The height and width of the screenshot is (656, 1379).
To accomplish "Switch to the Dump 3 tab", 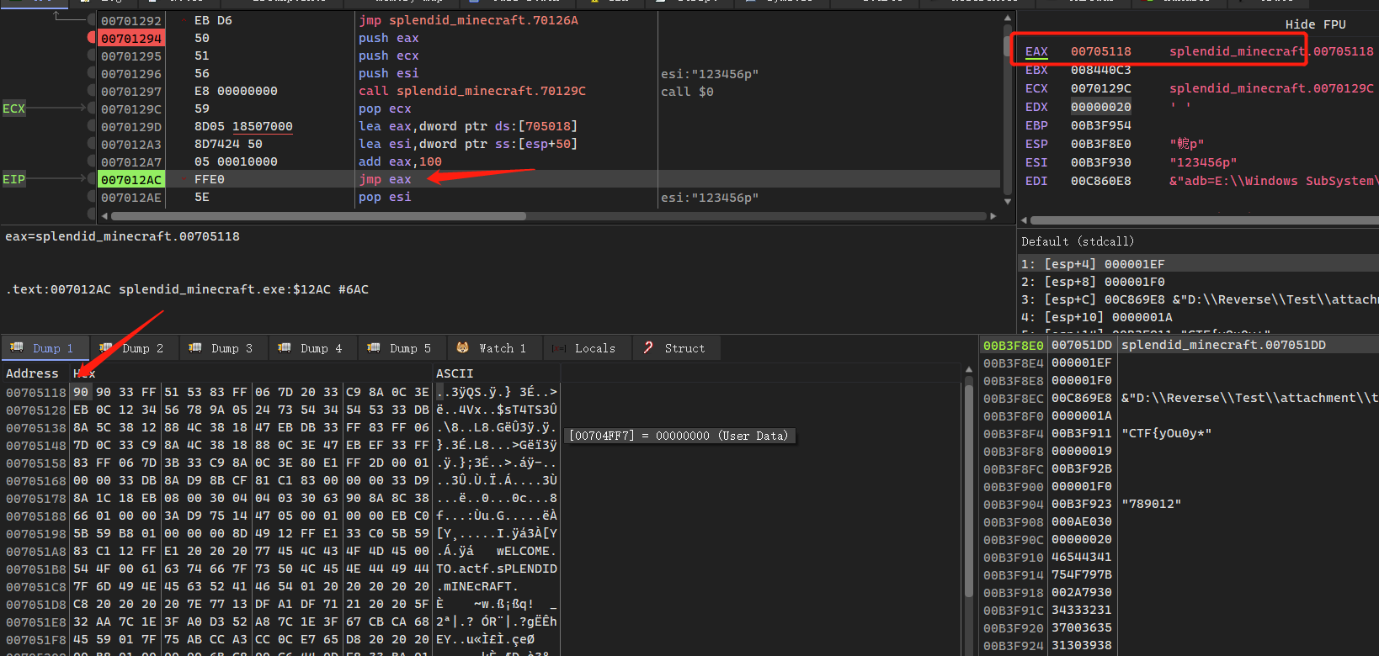I will pyautogui.click(x=222, y=348).
